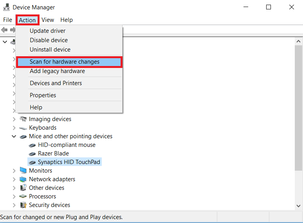303x223 pixels.
Task: Select the Processors tree item
Action: tap(43, 196)
